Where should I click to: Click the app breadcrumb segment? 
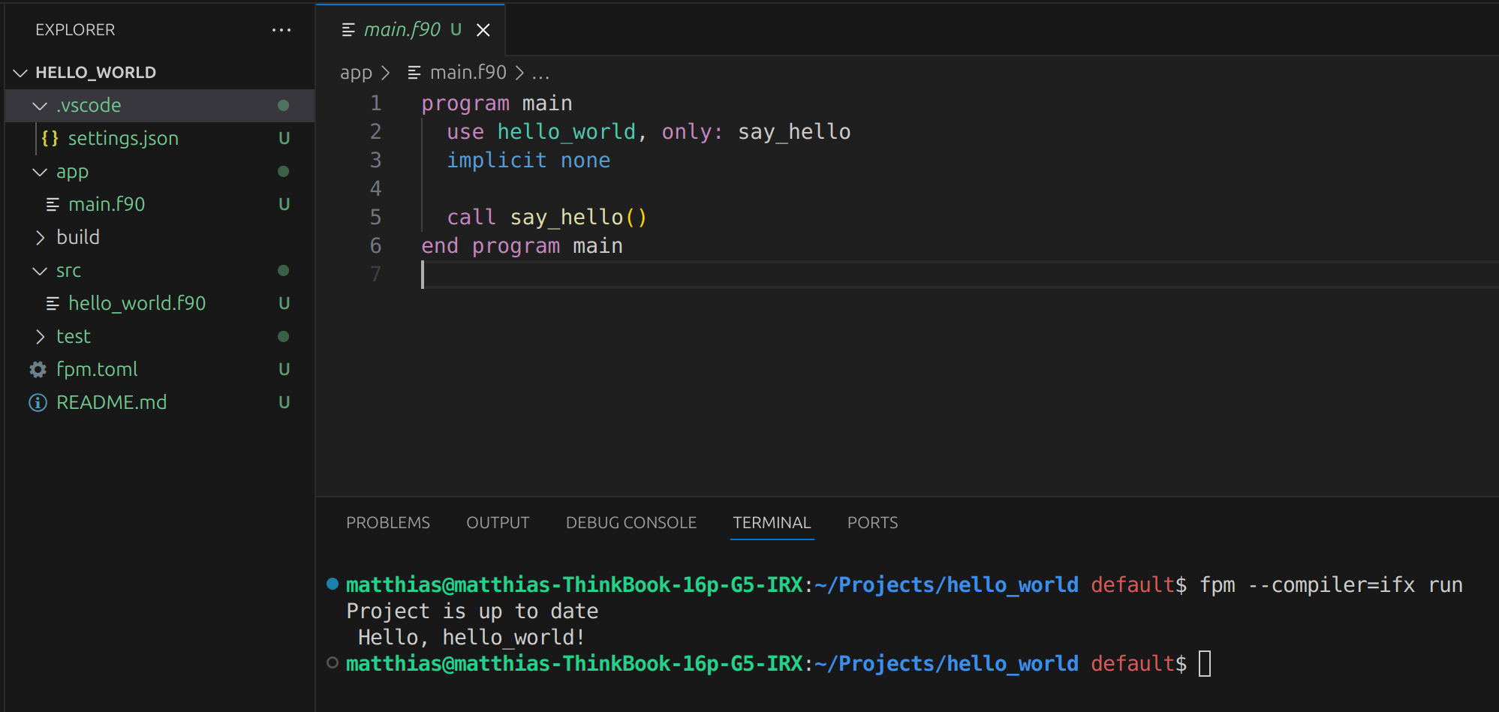pyautogui.click(x=356, y=73)
